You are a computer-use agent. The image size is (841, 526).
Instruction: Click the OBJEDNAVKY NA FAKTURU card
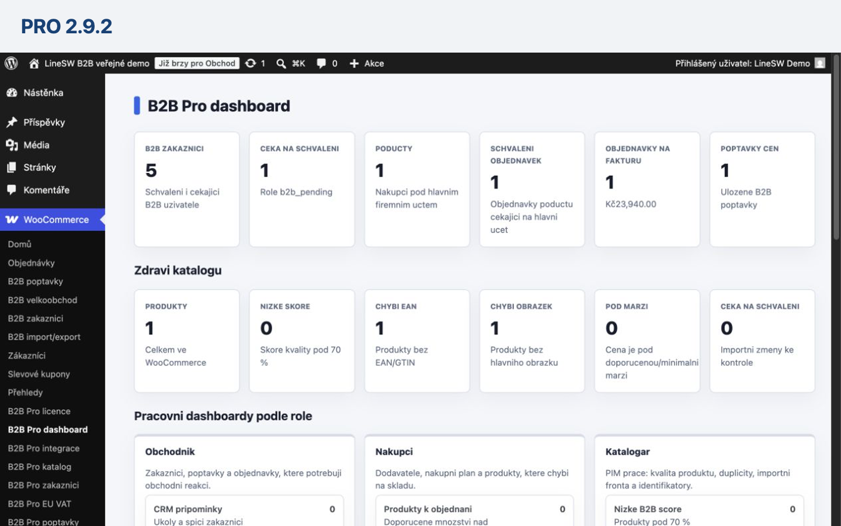pos(647,189)
